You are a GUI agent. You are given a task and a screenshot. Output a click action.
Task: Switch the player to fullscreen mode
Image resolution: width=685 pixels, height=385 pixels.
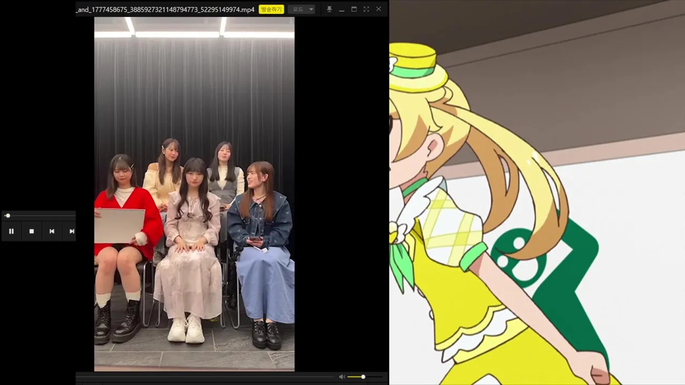(366, 9)
